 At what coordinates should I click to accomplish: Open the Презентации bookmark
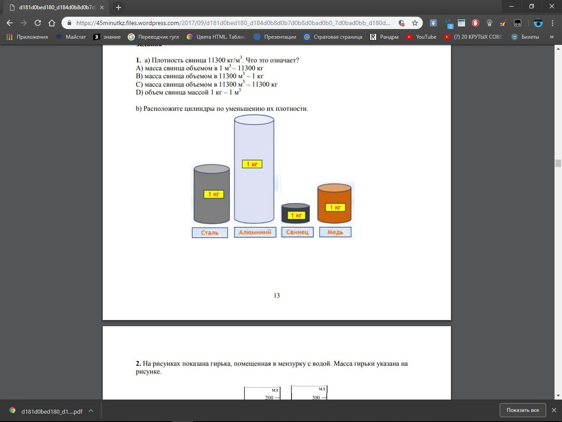coord(275,37)
